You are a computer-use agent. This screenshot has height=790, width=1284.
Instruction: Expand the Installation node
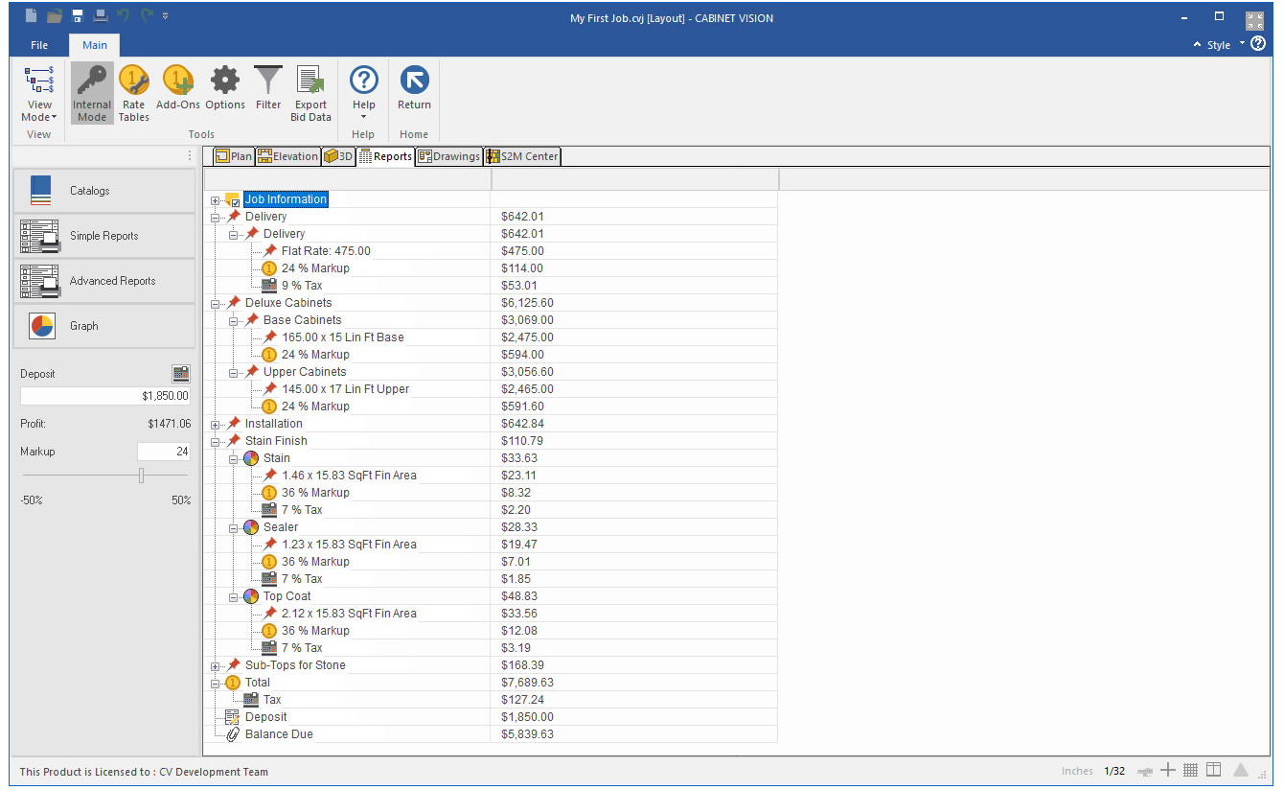point(216,425)
